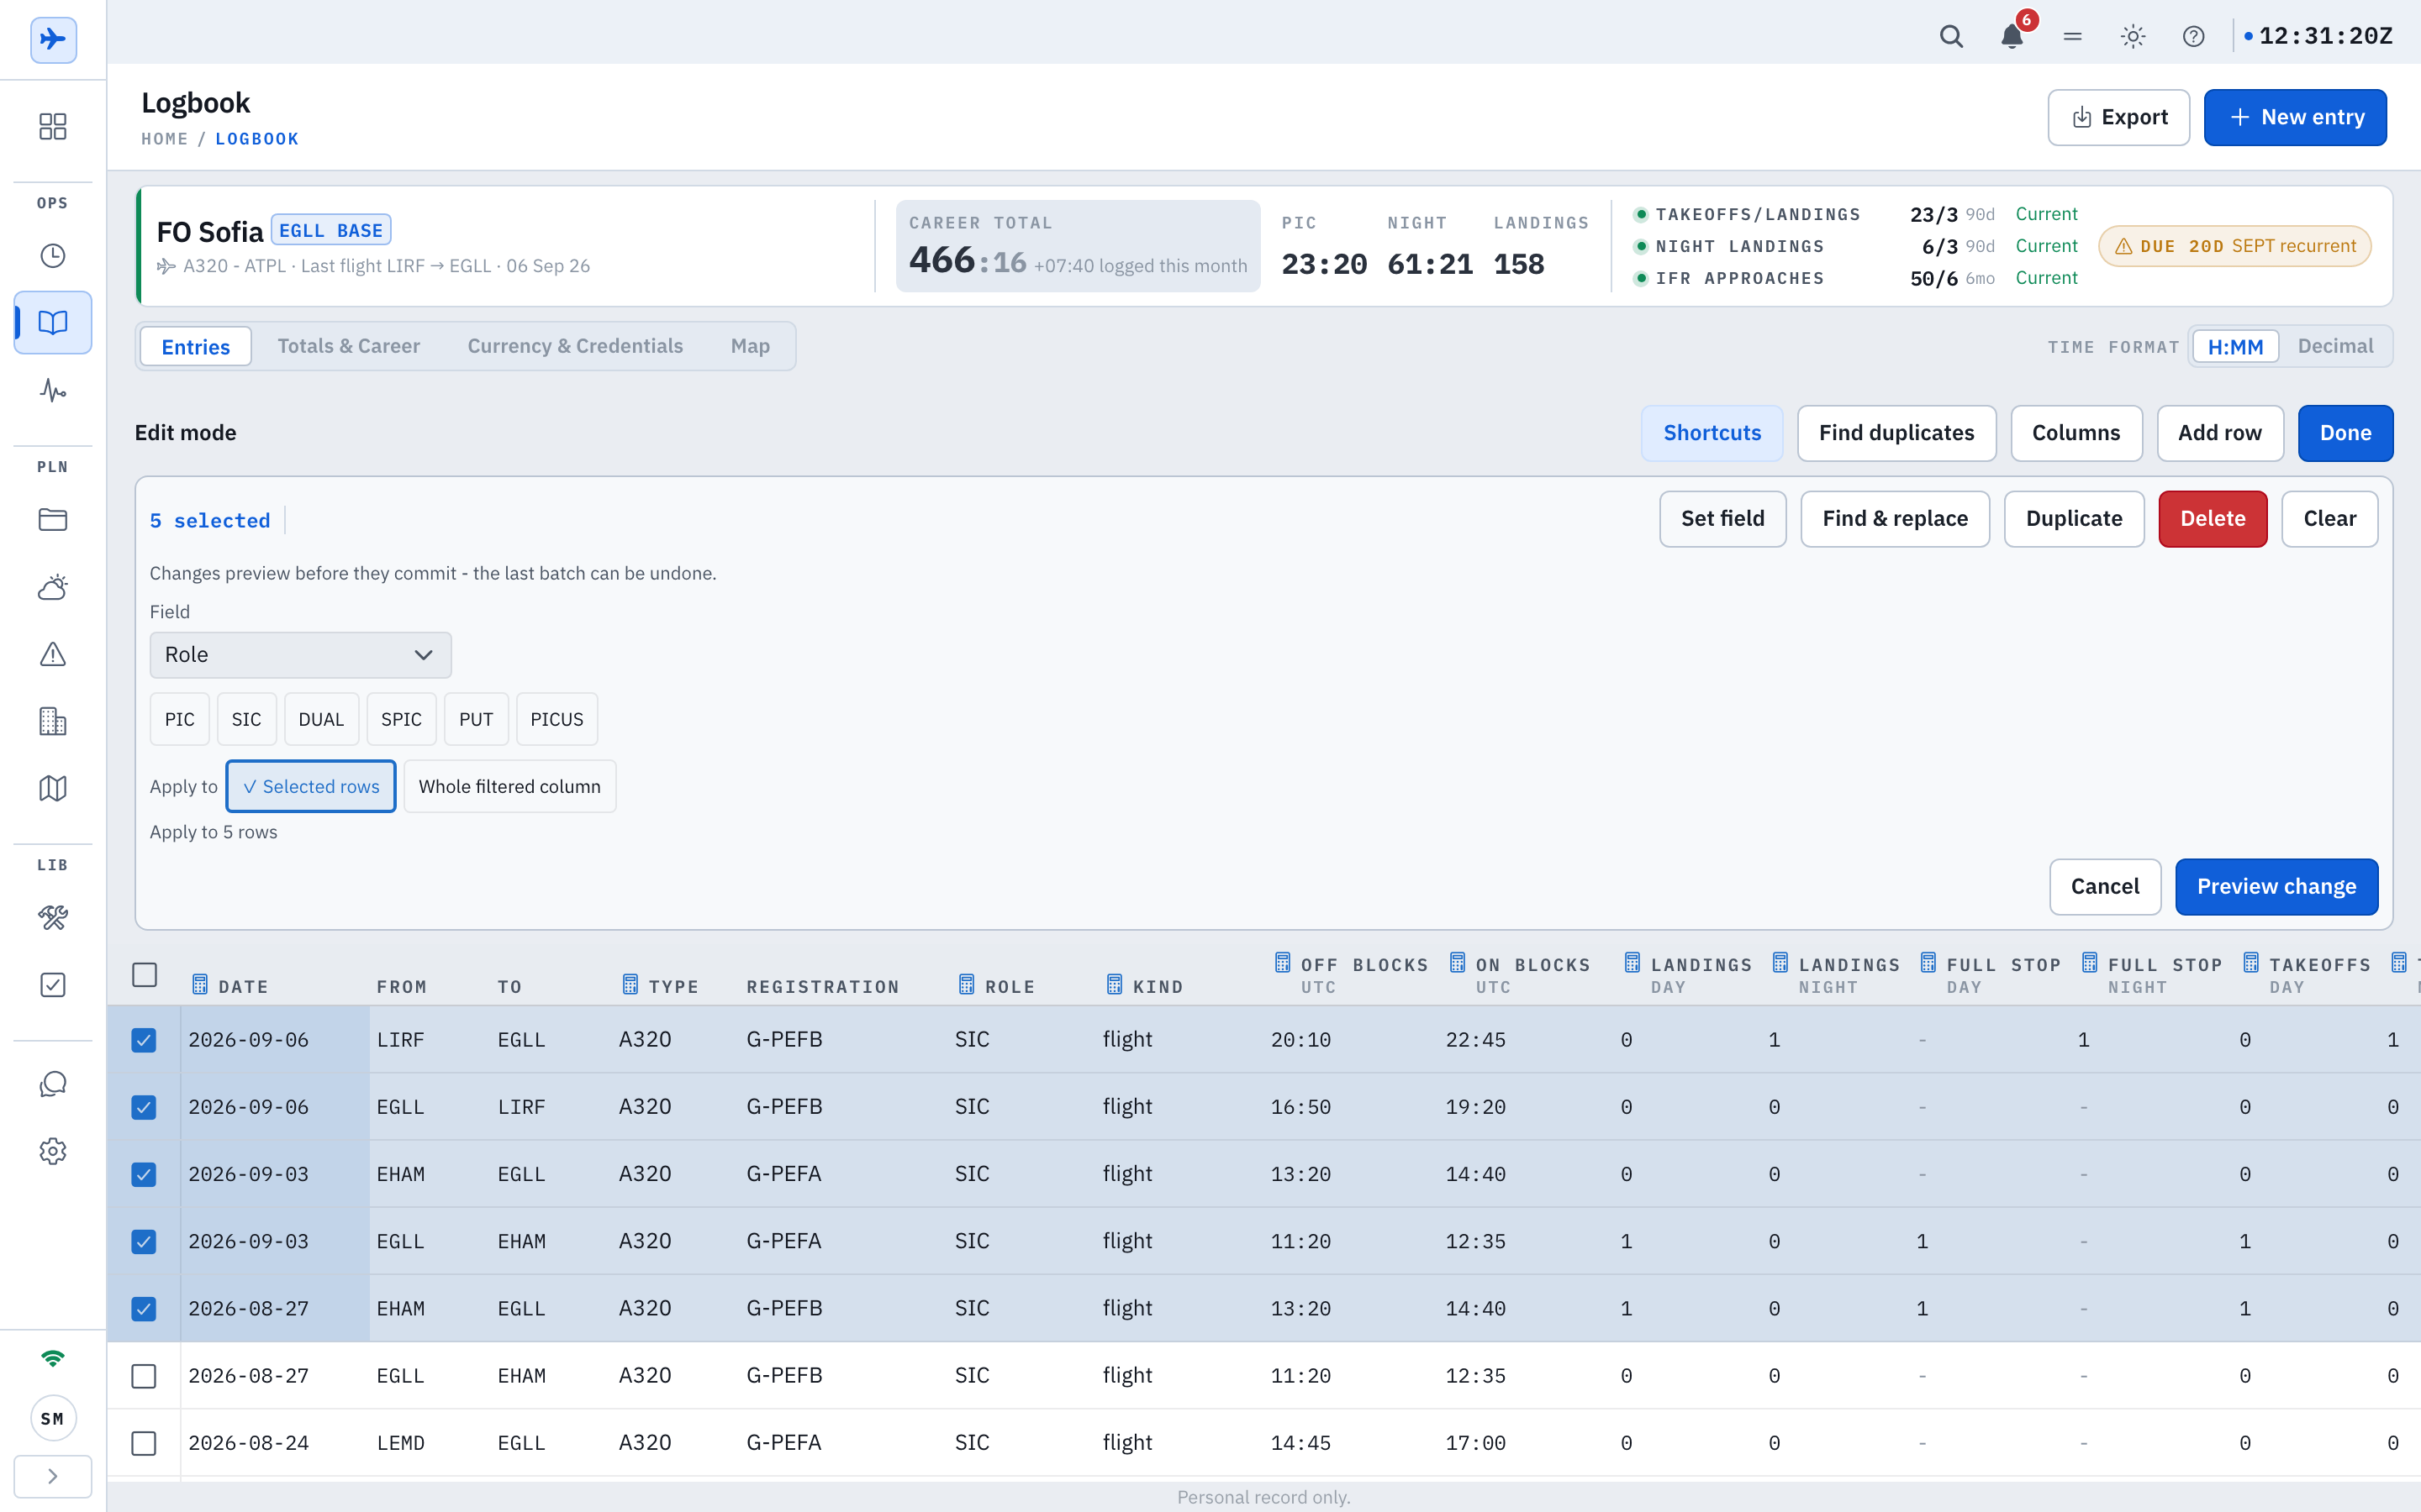
Task: Select H:MM time format
Action: pyautogui.click(x=2236, y=347)
